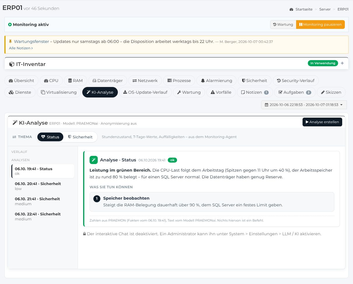This screenshot has width=353, height=284.
Task: Click the green ok badge in analysis
Action: pyautogui.click(x=172, y=160)
